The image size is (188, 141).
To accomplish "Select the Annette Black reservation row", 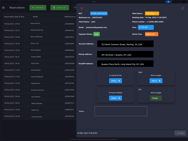I will [x=39, y=70].
